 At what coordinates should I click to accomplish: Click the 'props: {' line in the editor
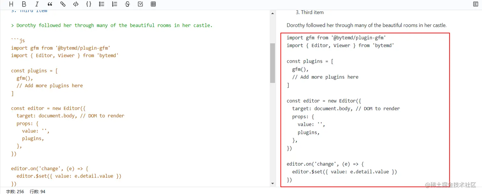click(27, 123)
